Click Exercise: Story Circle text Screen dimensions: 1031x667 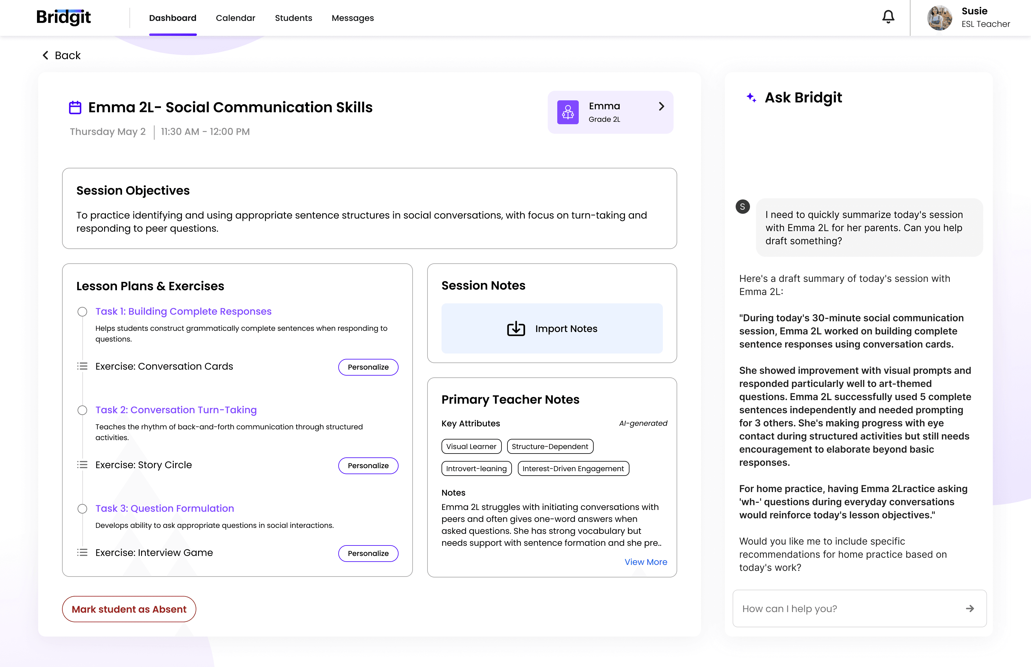[143, 465]
